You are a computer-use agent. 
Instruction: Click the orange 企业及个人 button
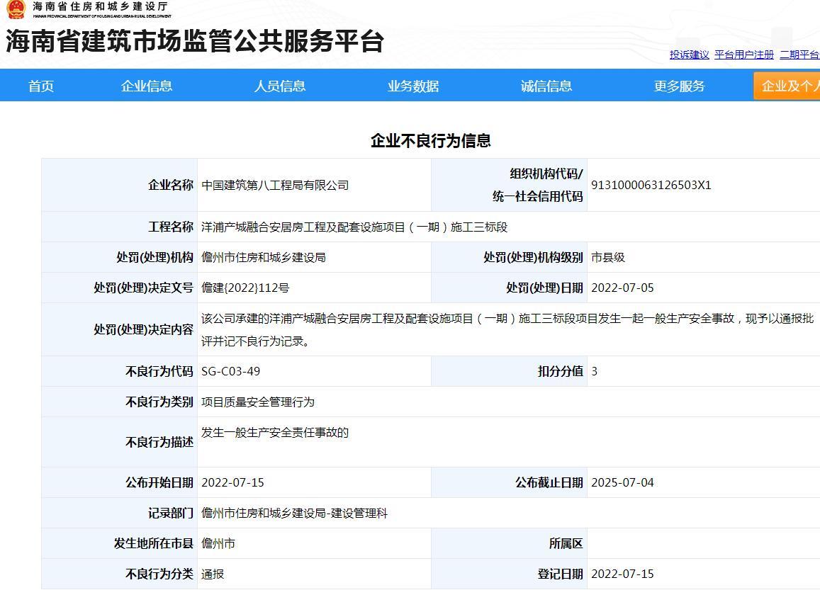click(787, 86)
